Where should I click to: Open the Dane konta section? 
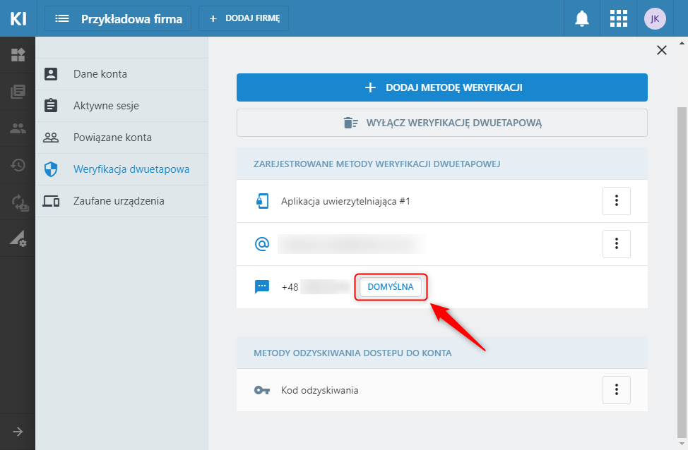[121, 74]
